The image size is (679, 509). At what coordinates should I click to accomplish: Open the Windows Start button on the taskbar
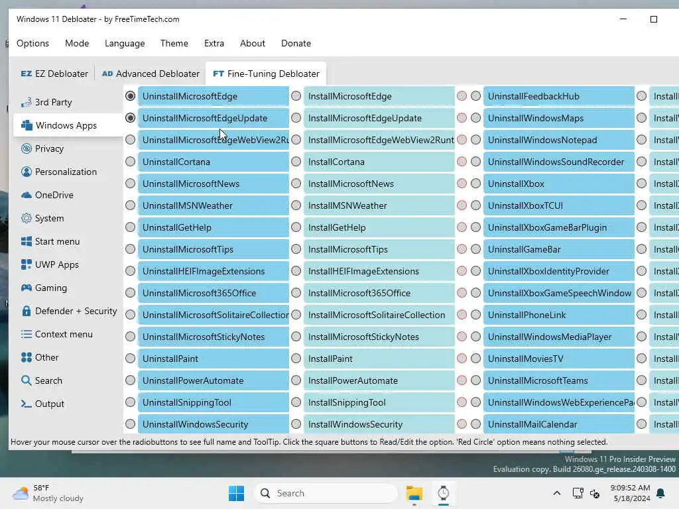237,493
